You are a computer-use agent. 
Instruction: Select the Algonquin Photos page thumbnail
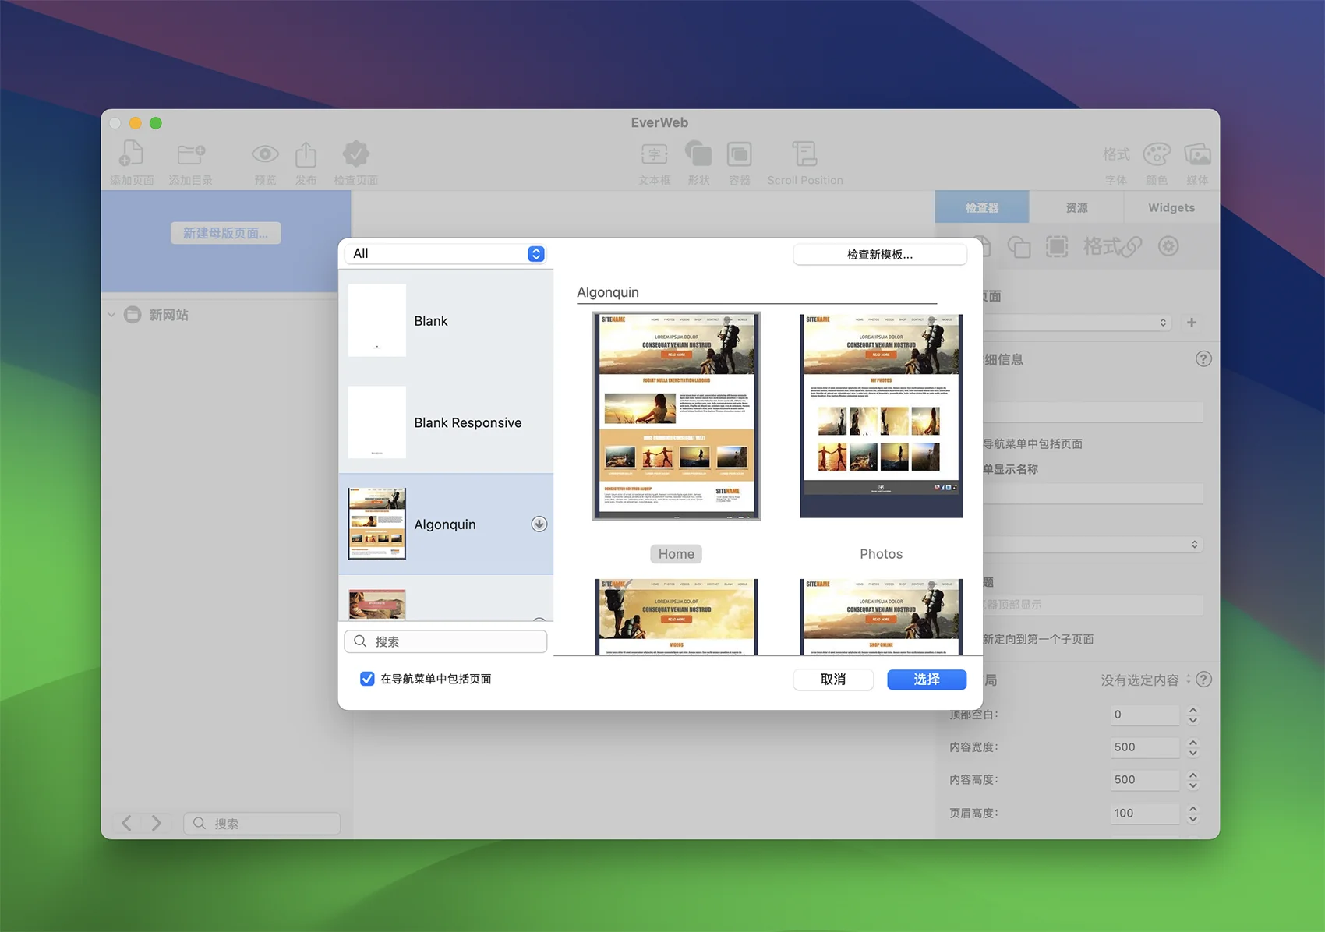(881, 416)
